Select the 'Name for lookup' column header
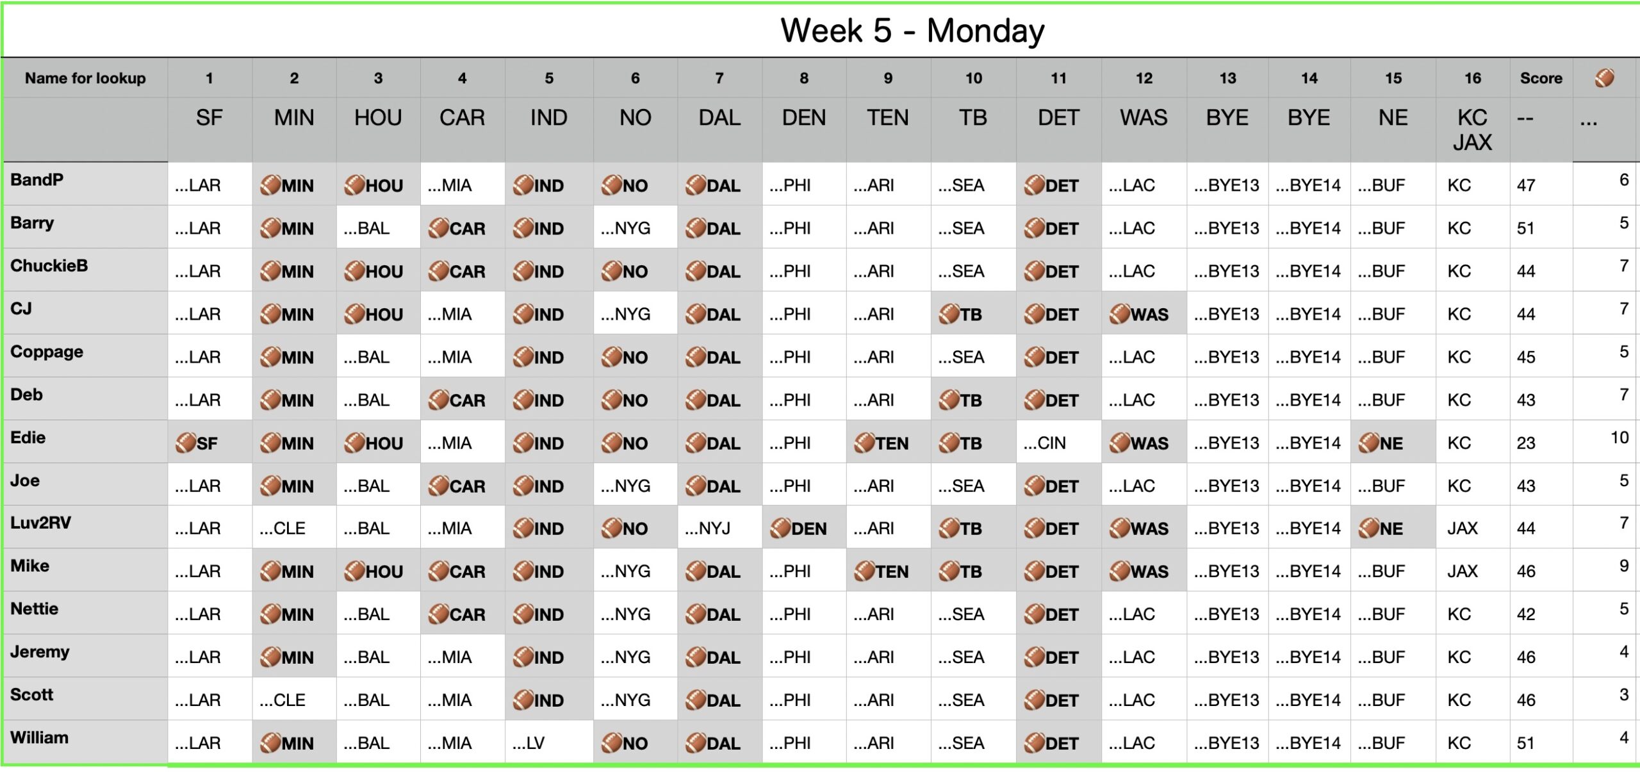This screenshot has height=772, width=1640. coord(85,78)
